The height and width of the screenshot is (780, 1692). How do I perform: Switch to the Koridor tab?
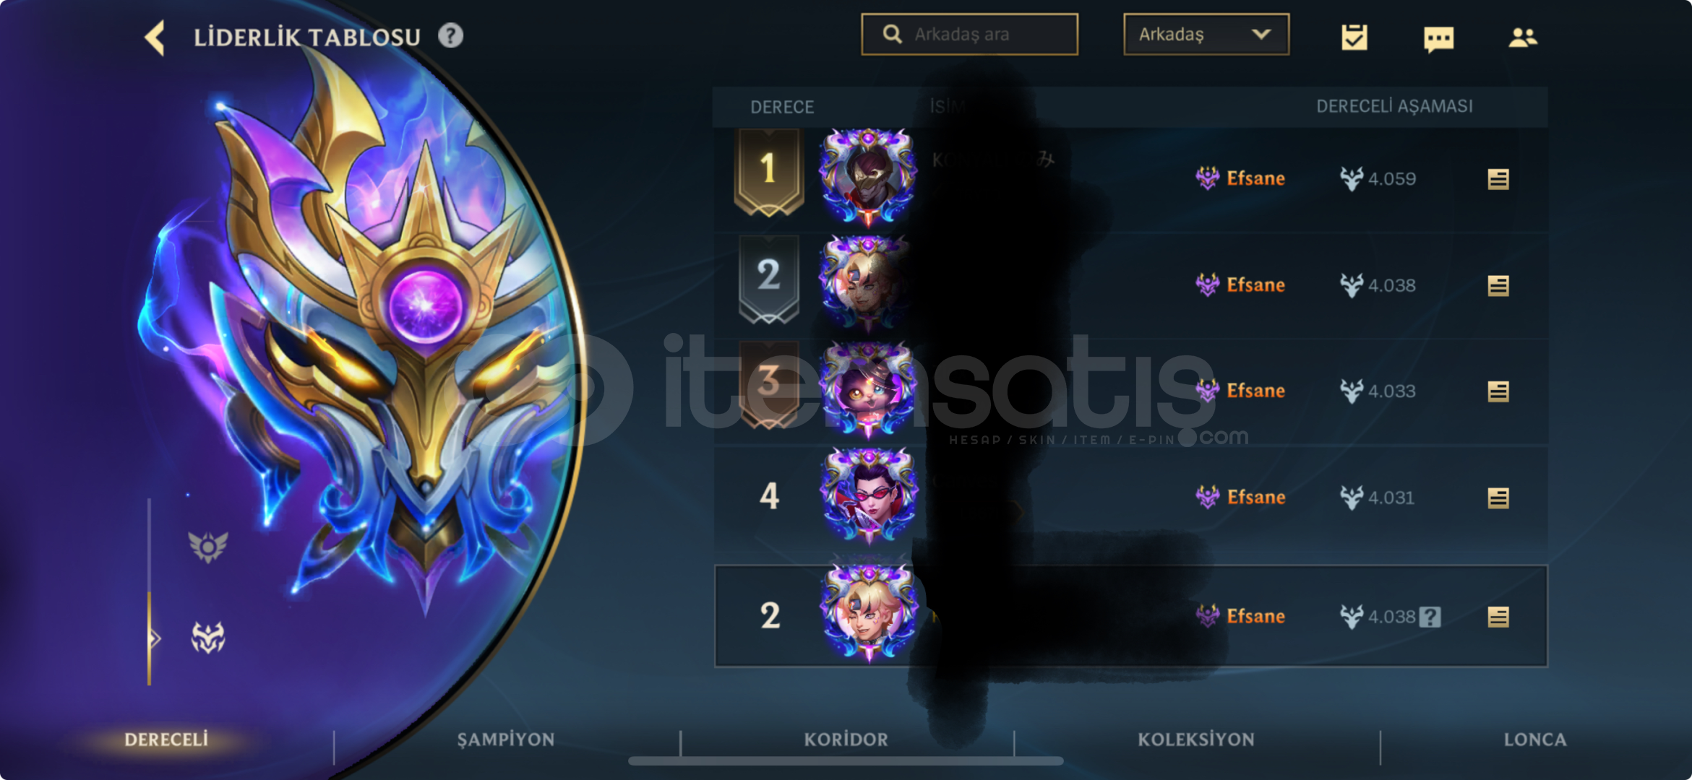click(846, 740)
